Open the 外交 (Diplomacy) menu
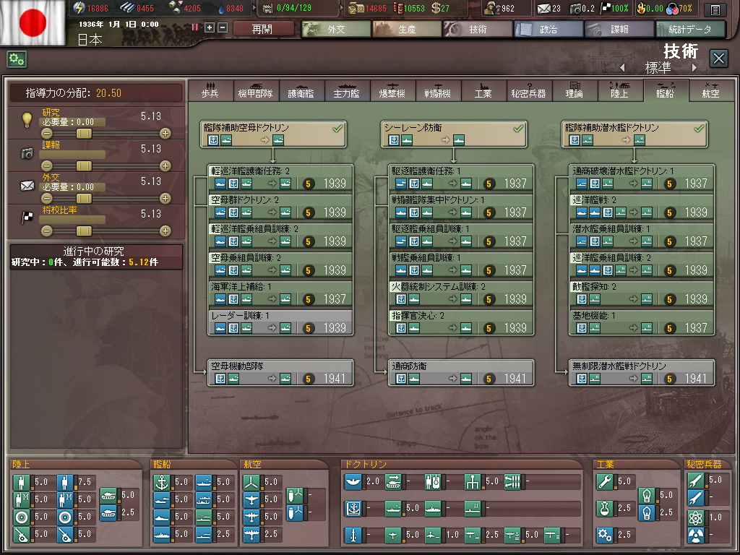Viewport: 740px width, 555px height. (x=336, y=29)
